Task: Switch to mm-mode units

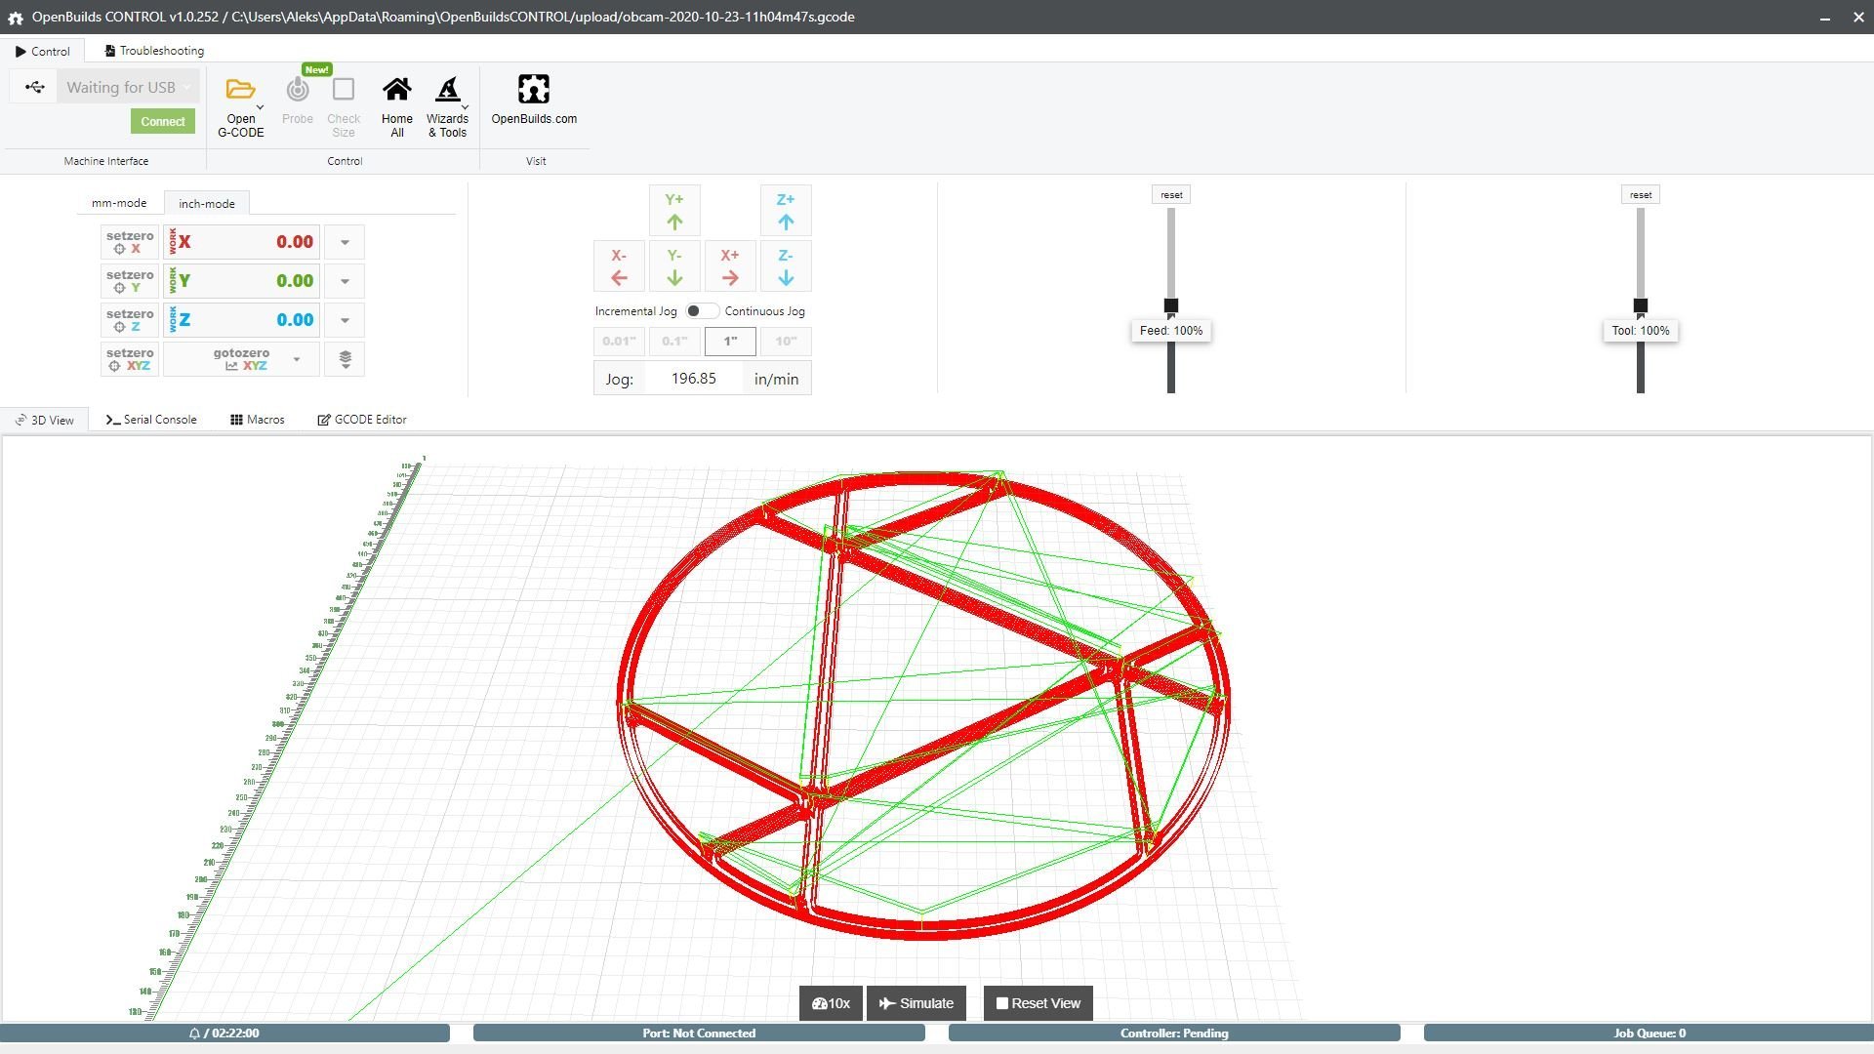Action: click(119, 203)
